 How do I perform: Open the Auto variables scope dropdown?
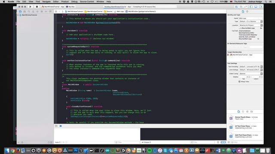(58, 142)
